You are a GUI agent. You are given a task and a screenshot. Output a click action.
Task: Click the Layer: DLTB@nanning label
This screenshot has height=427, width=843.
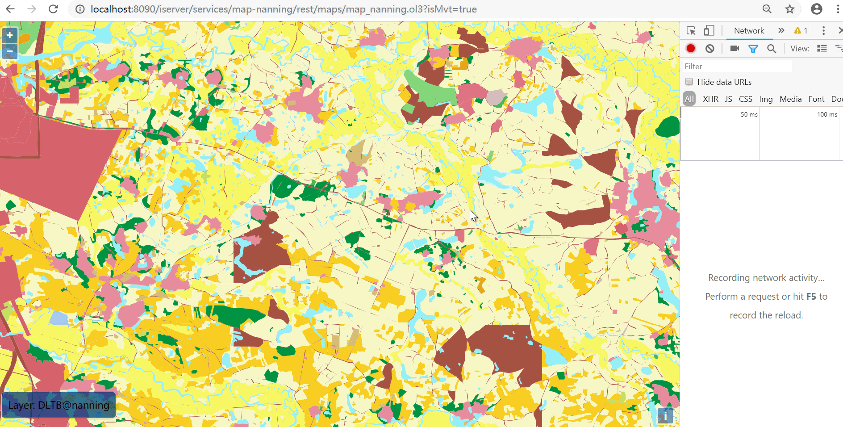(x=59, y=405)
